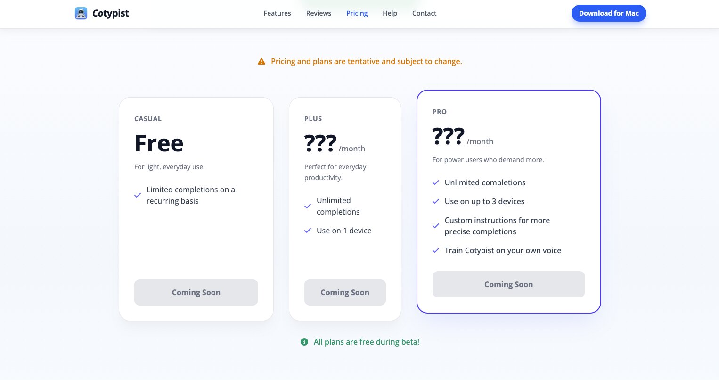Viewport: 719px width, 380px height.
Task: Click Download for Mac
Action: [609, 13]
